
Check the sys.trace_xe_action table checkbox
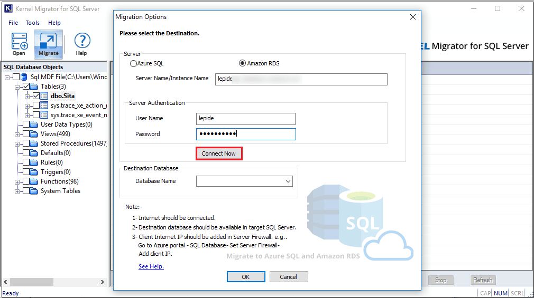click(x=36, y=105)
